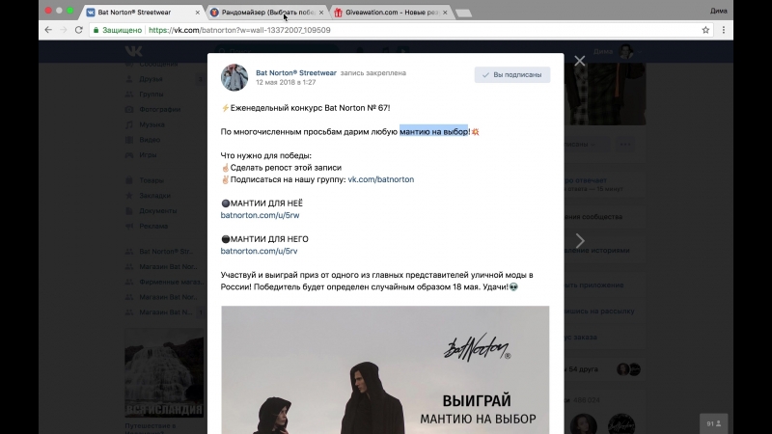Open Chrome three-dot menu
772x434 pixels.
pyautogui.click(x=723, y=30)
